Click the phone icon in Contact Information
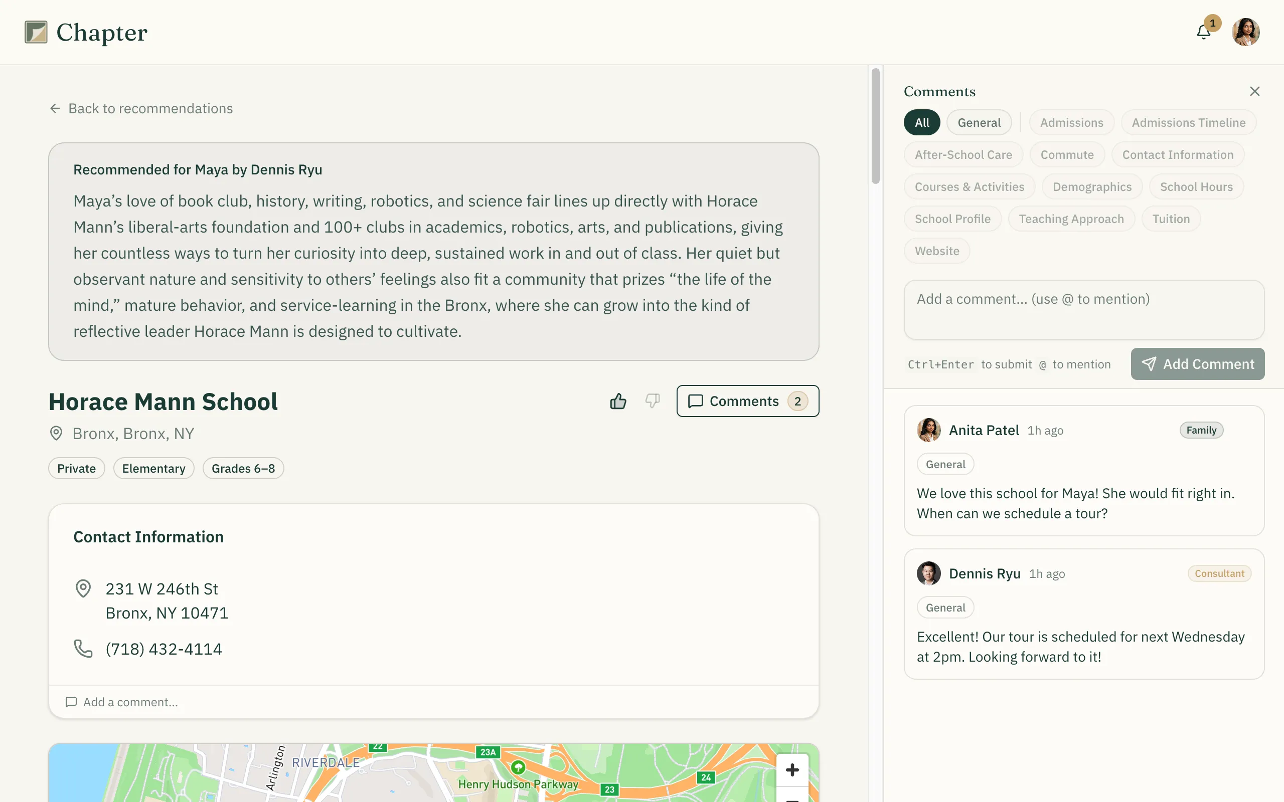 (83, 649)
